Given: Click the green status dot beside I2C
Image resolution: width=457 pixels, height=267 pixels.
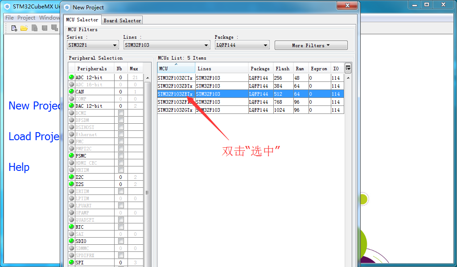Looking at the screenshot, I should pyautogui.click(x=71, y=177).
